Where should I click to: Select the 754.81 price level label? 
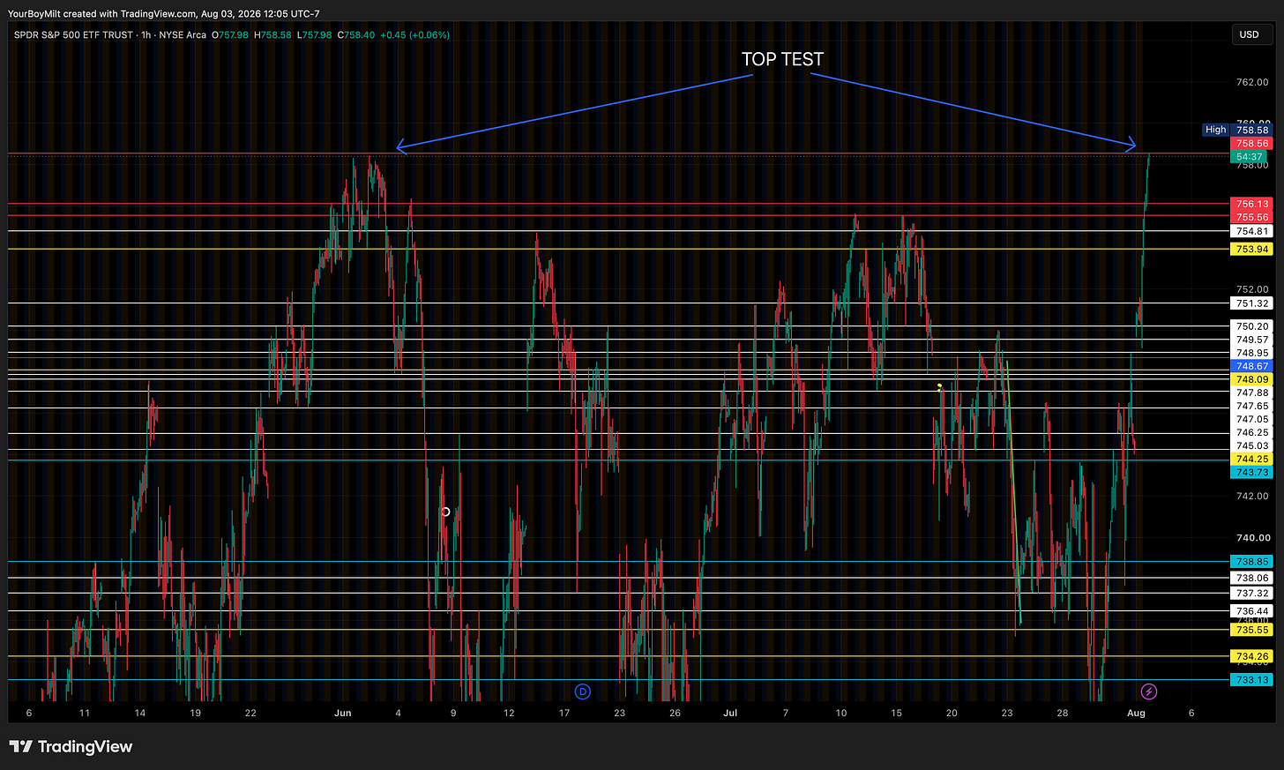tap(1252, 231)
